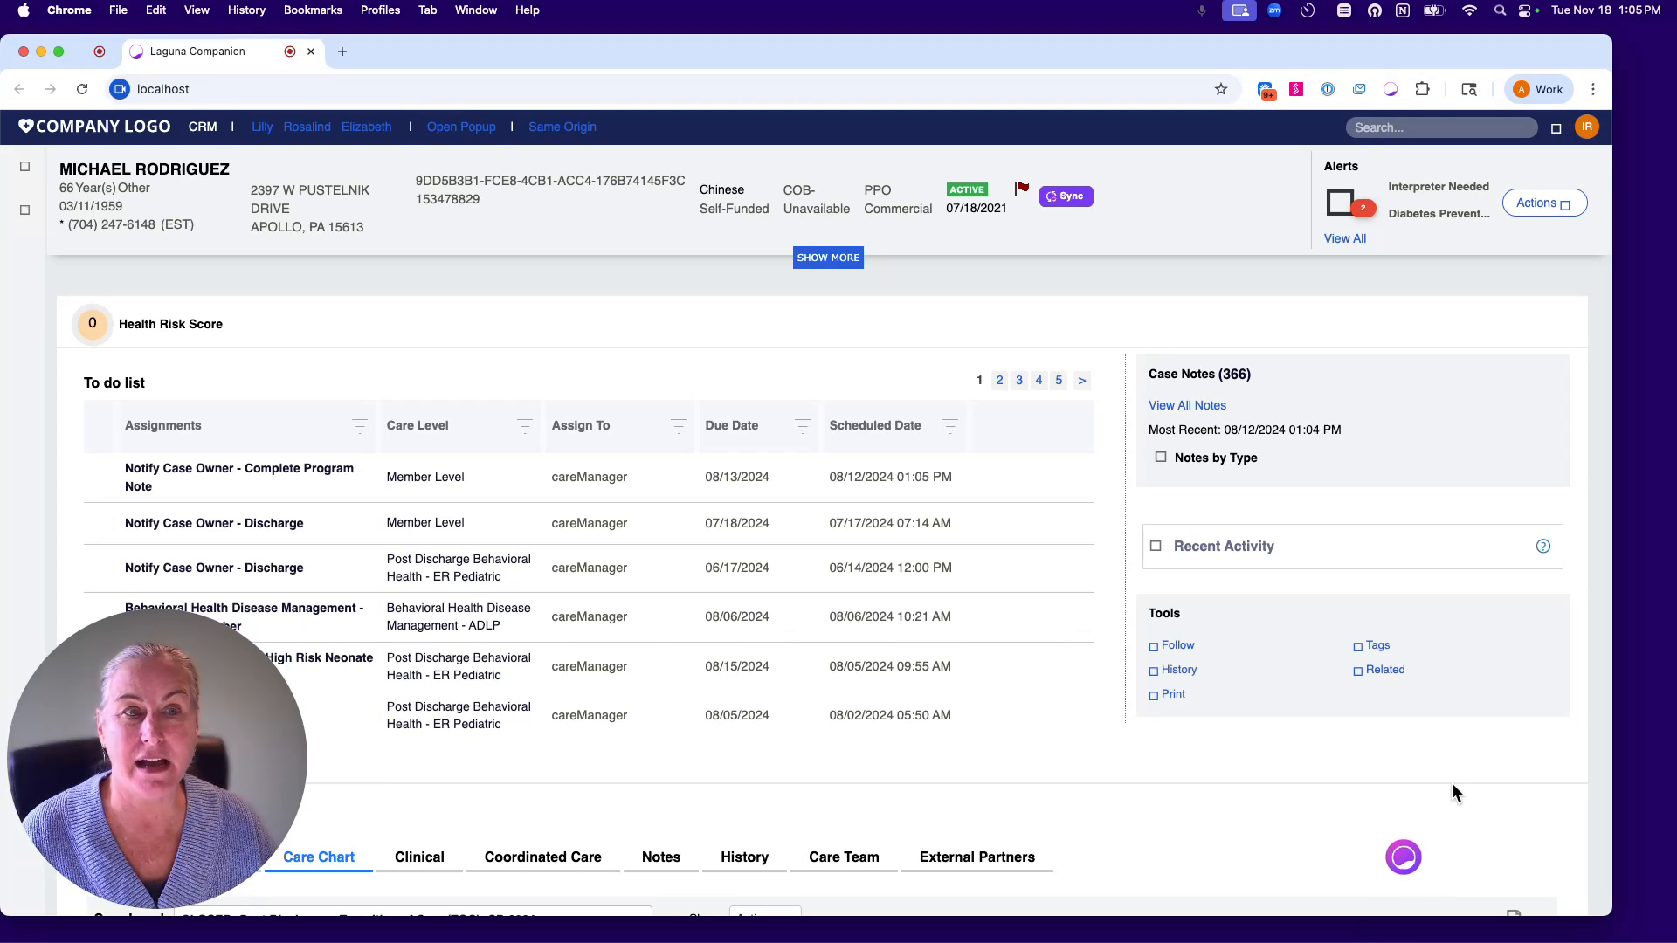Screen dimensions: 1677x943
Task: Click the help icon beside Recent Activity
Action: pyautogui.click(x=1543, y=546)
